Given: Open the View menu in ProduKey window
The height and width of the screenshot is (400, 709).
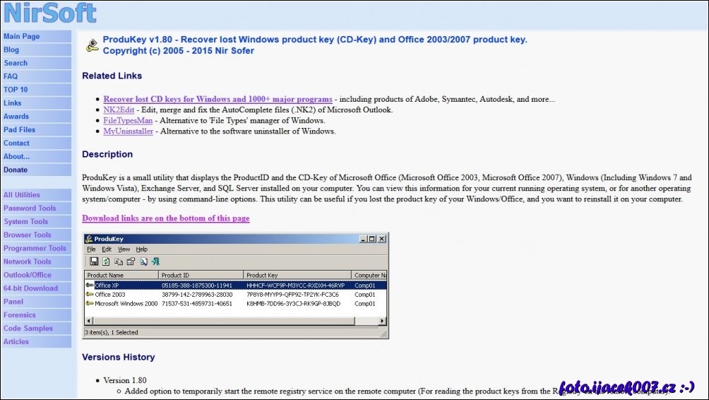Looking at the screenshot, I should 124,249.
